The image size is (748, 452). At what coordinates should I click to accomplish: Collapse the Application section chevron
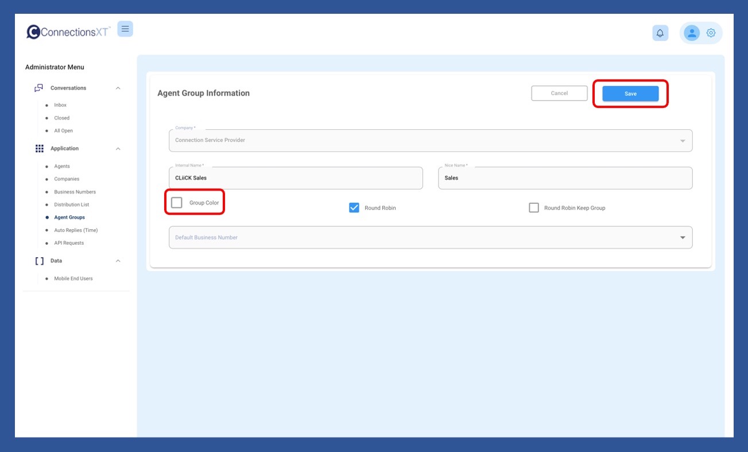tap(118, 149)
